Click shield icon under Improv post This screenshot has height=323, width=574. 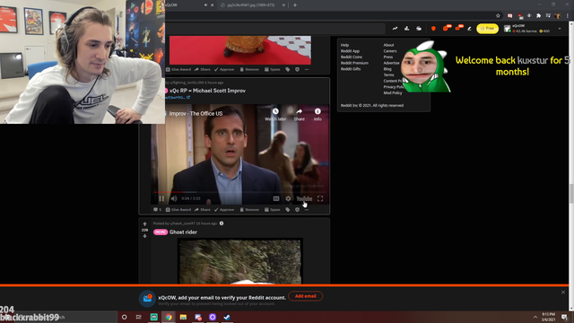point(297,209)
